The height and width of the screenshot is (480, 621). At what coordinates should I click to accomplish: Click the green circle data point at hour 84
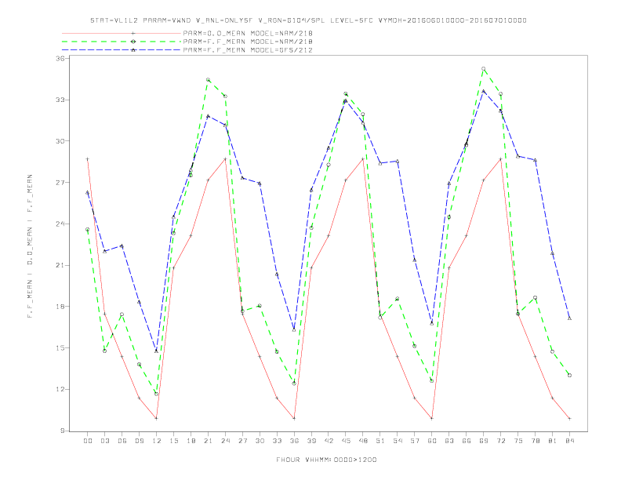click(569, 375)
